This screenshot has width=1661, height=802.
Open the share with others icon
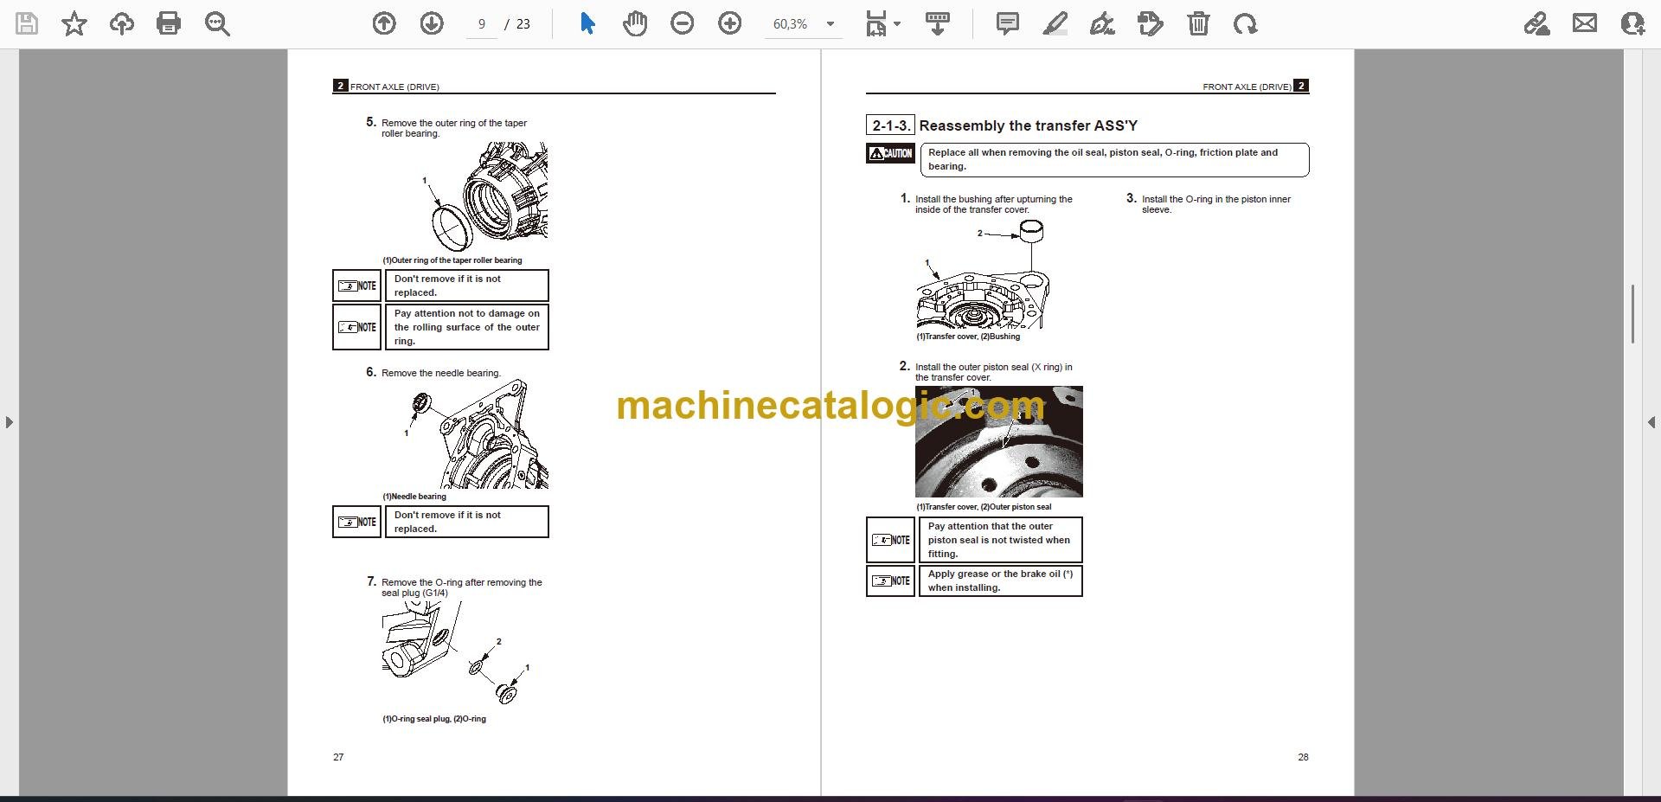[x=1632, y=24]
